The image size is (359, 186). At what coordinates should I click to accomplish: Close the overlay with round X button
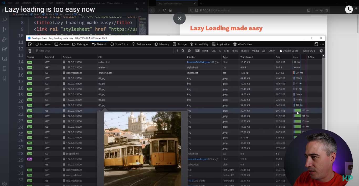point(179,18)
